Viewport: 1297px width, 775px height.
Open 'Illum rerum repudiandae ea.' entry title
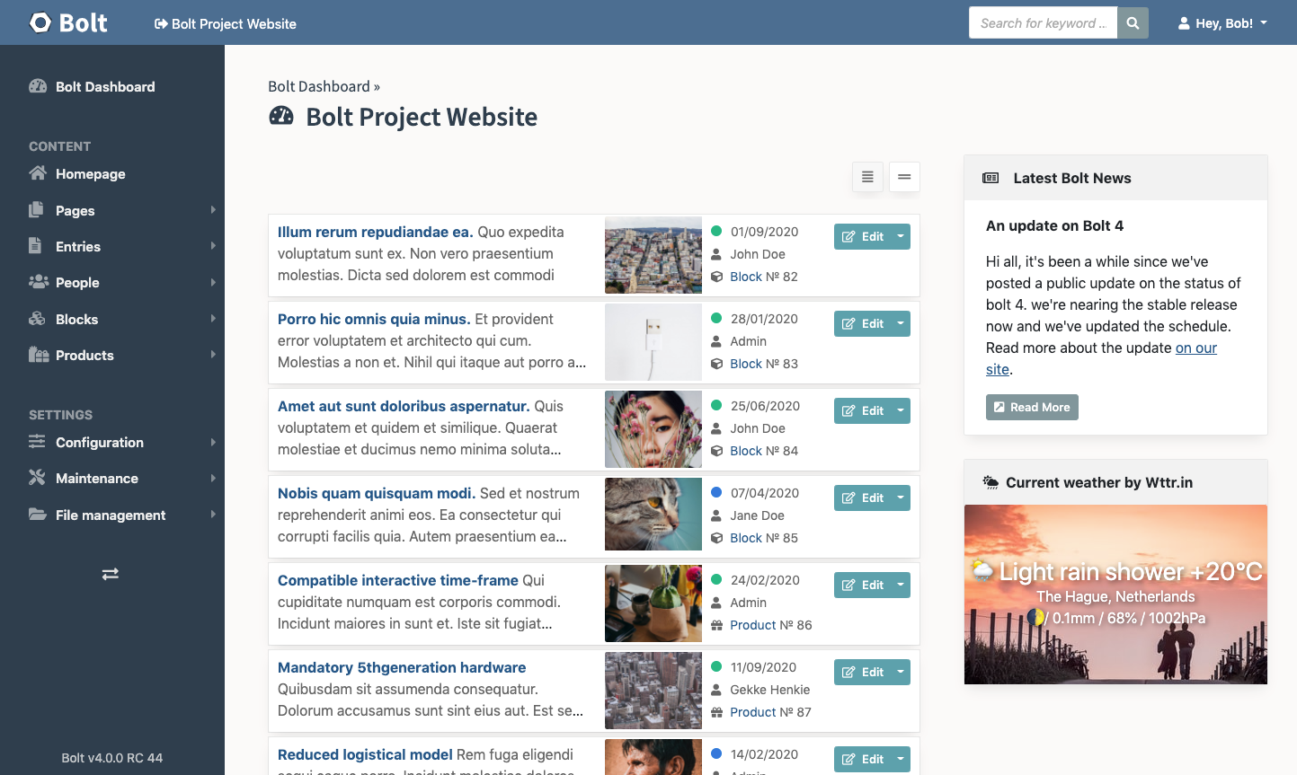tap(375, 232)
